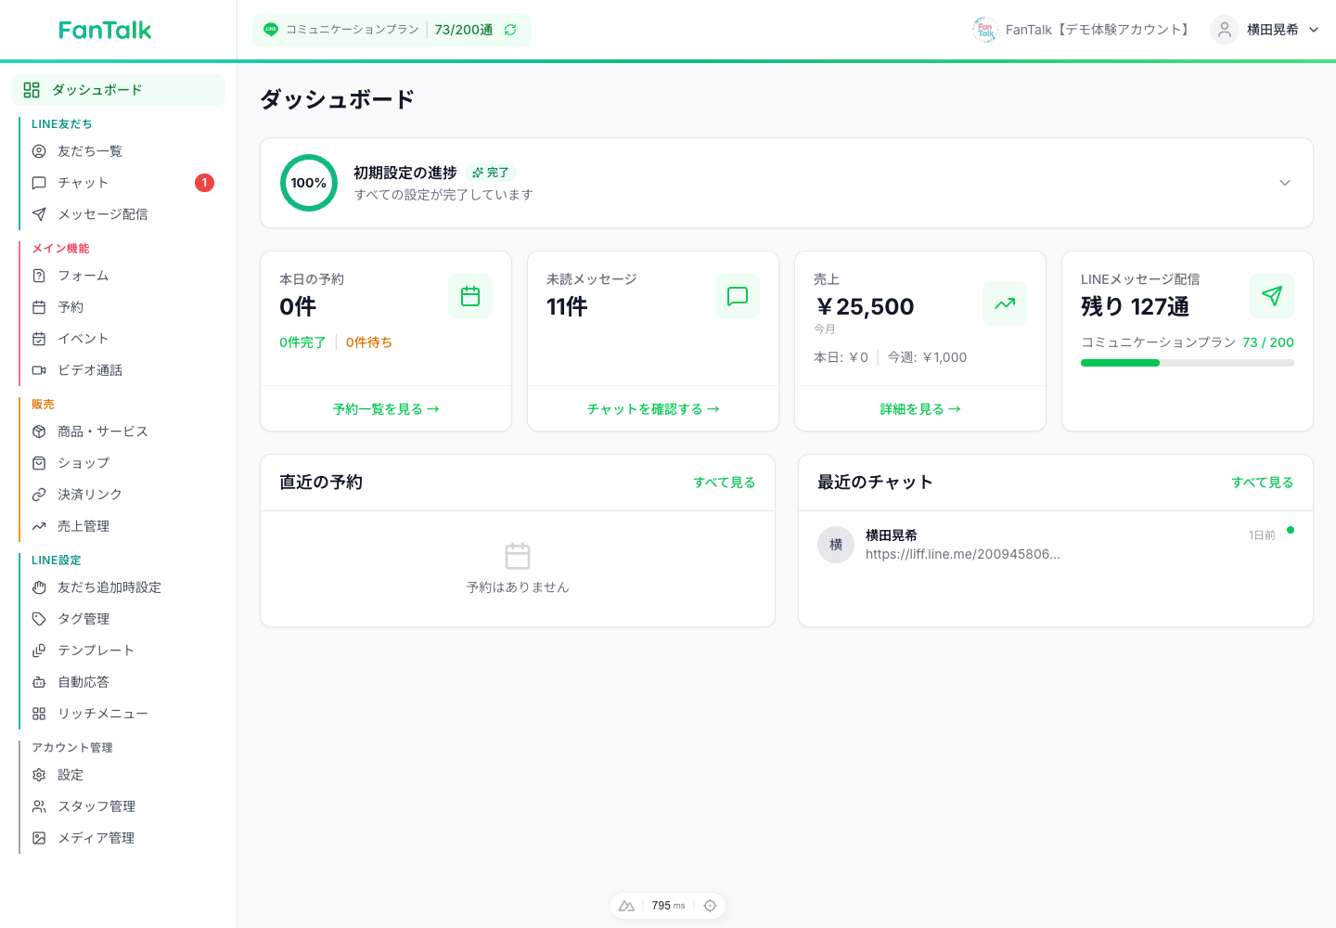Click the 795 ms performance indicator
This screenshot has height=928, width=1336.
coord(668,906)
